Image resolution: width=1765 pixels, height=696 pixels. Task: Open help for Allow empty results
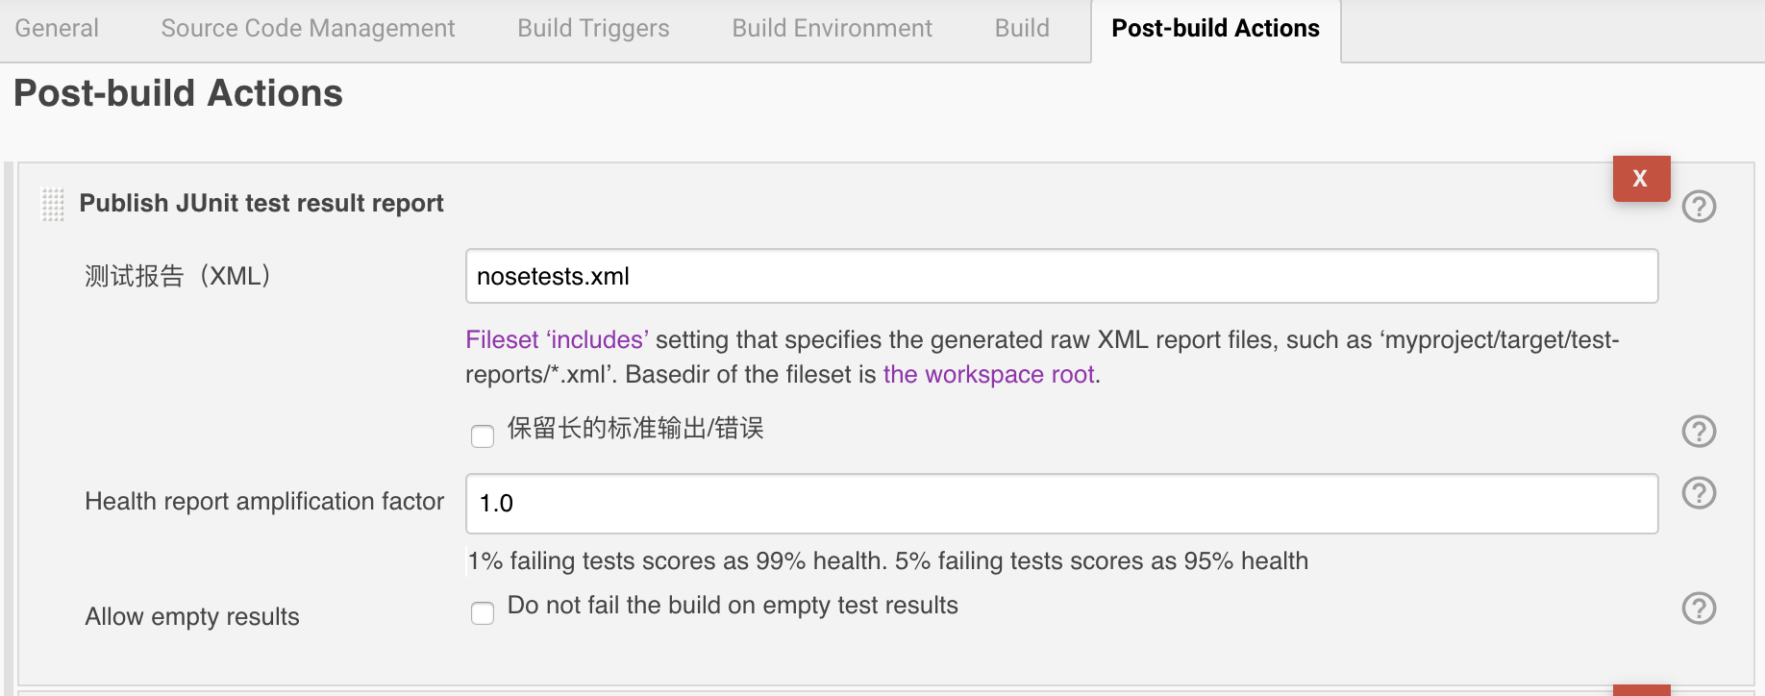pyautogui.click(x=1699, y=608)
